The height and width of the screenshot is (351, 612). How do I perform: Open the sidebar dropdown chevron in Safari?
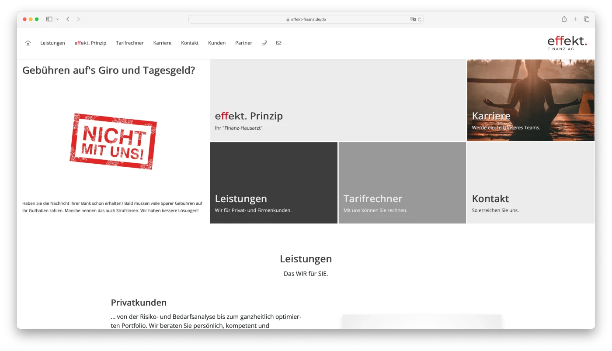point(57,19)
